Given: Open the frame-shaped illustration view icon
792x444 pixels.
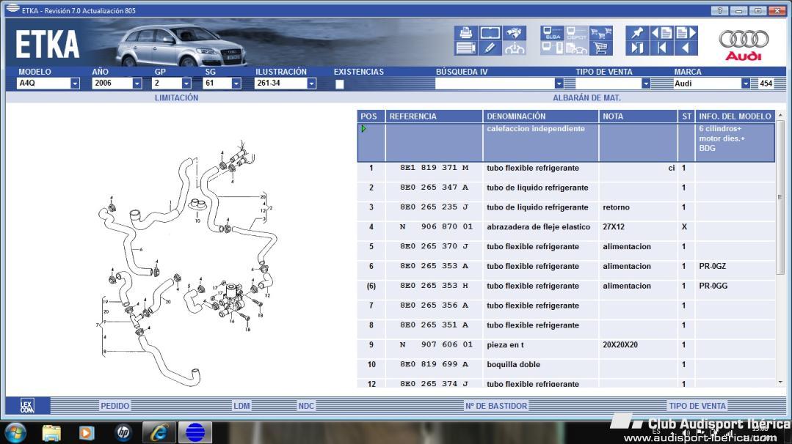Looking at the screenshot, I should click(x=490, y=33).
